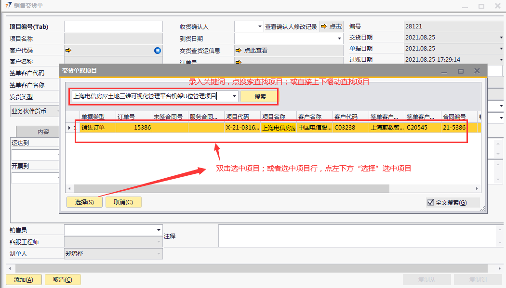The width and height of the screenshot is (506, 288).
Task: Click the 添加 button at bottom
Action: (x=23, y=280)
